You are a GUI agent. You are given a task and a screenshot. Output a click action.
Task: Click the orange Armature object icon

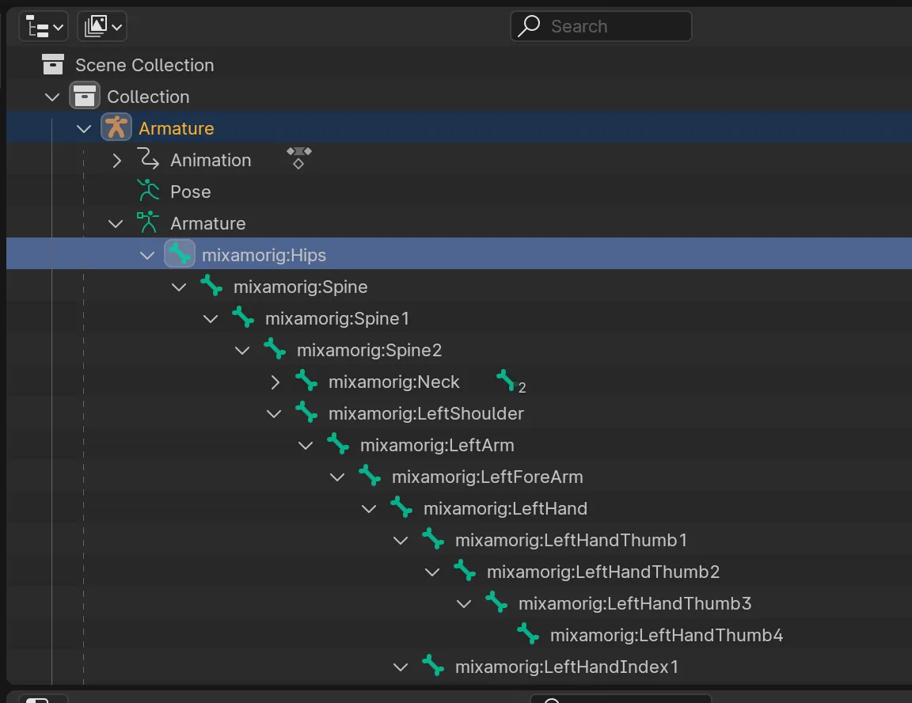116,128
